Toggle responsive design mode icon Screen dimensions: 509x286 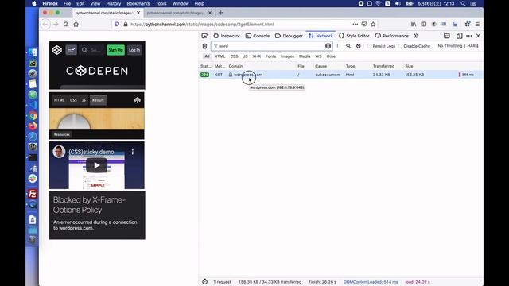(x=460, y=36)
